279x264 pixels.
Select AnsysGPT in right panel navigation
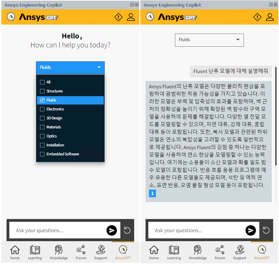(x=262, y=252)
